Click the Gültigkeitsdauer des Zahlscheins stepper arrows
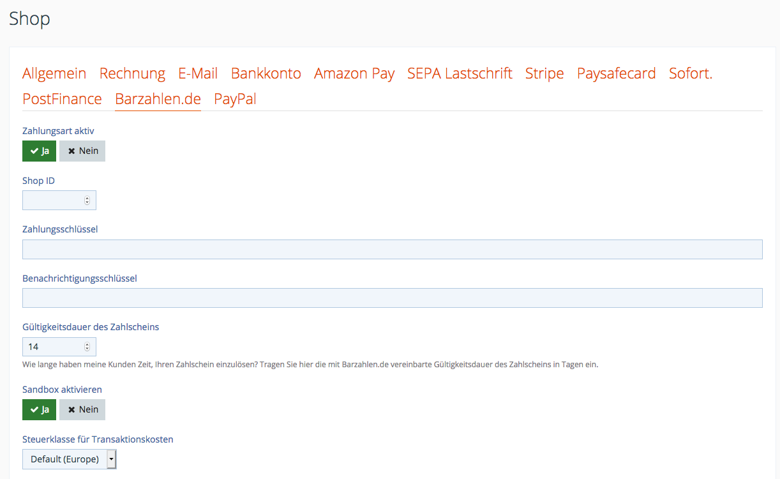Image resolution: width=780 pixels, height=479 pixels. click(x=87, y=347)
